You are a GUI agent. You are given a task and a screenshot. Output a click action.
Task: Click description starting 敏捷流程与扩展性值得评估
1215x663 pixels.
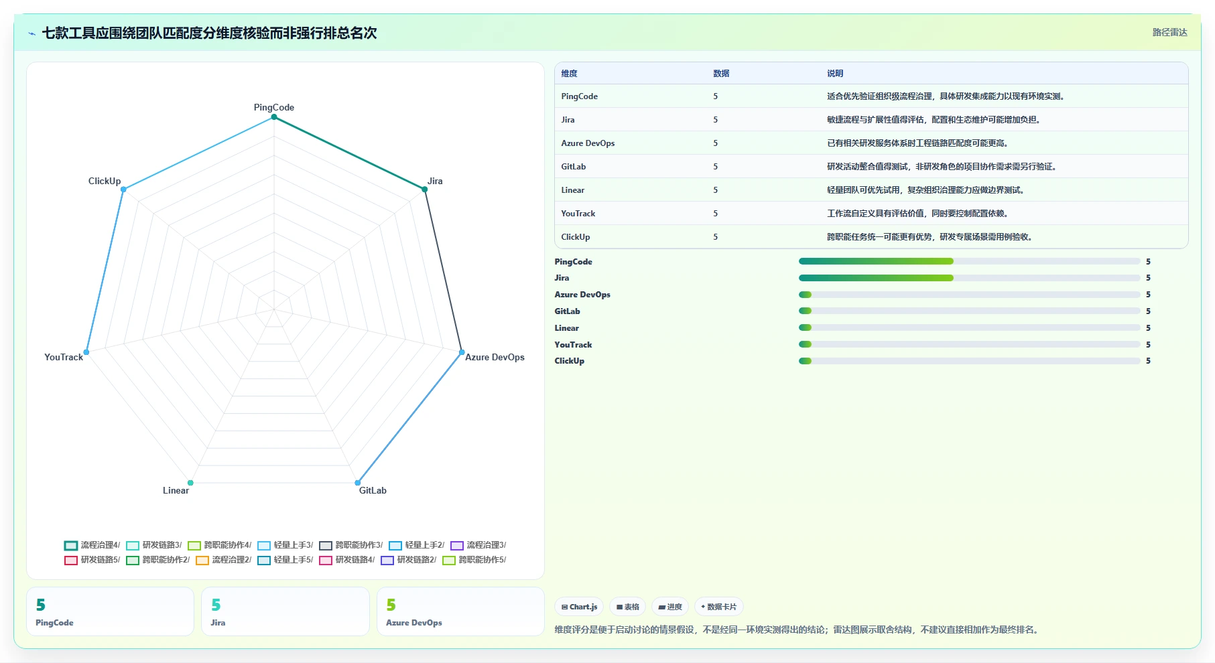[934, 120]
